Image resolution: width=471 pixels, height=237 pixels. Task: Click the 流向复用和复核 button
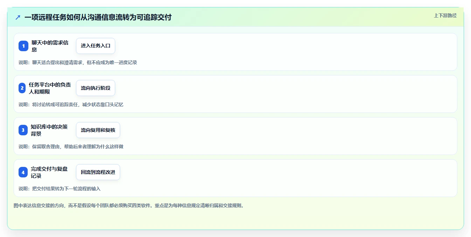point(98,130)
